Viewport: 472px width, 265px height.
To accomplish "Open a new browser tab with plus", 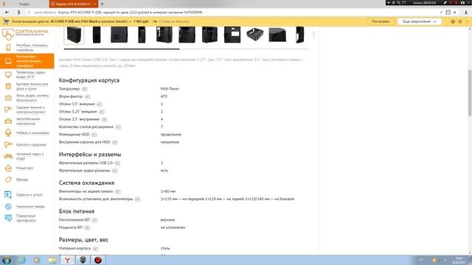I will pos(102,4).
